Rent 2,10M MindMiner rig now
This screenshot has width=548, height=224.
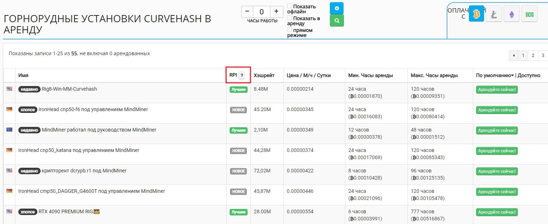click(497, 130)
